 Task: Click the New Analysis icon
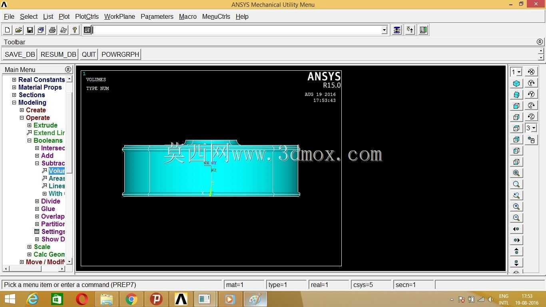click(x=8, y=30)
